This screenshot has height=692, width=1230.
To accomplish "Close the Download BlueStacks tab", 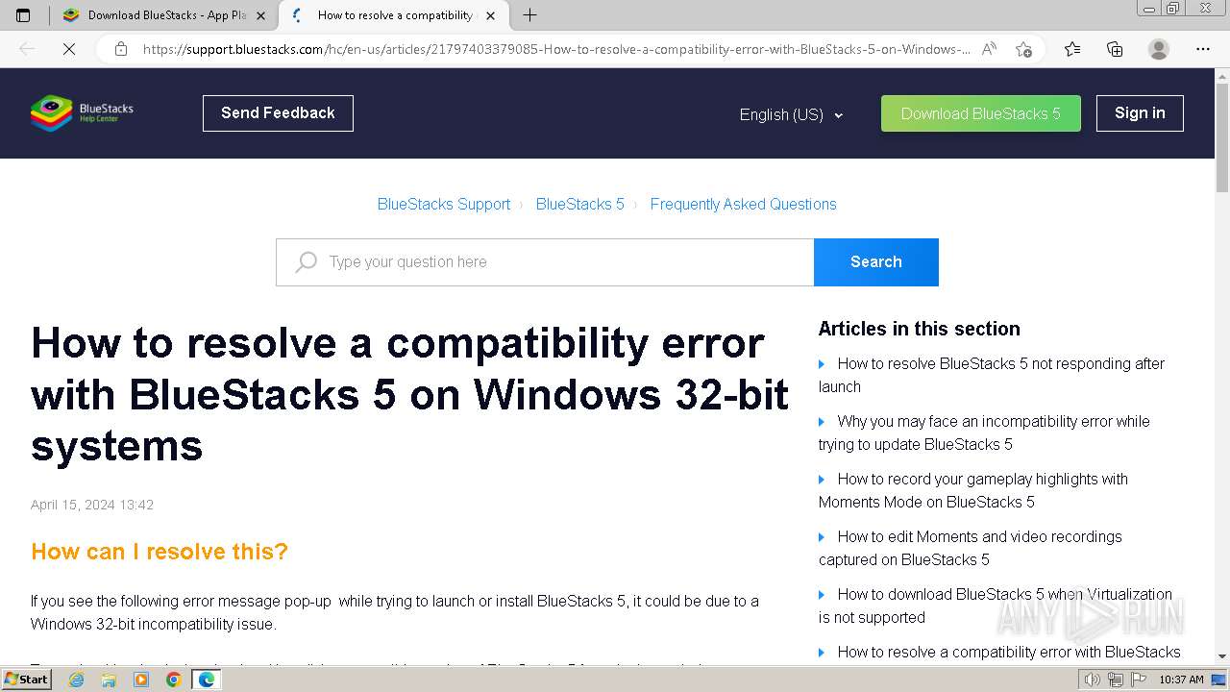I will point(260,15).
